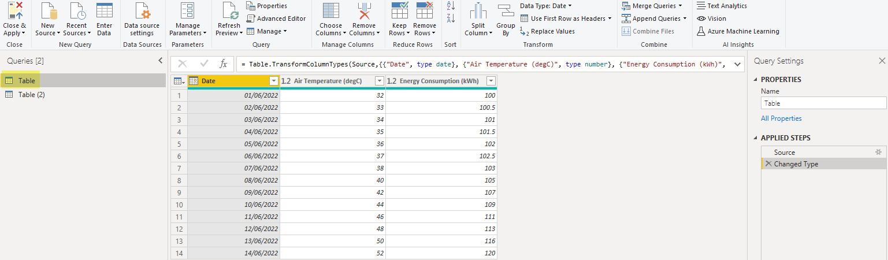Screen dimensions: 888x260
Task: Open the Merge Queries dropdown
Action: 653,6
